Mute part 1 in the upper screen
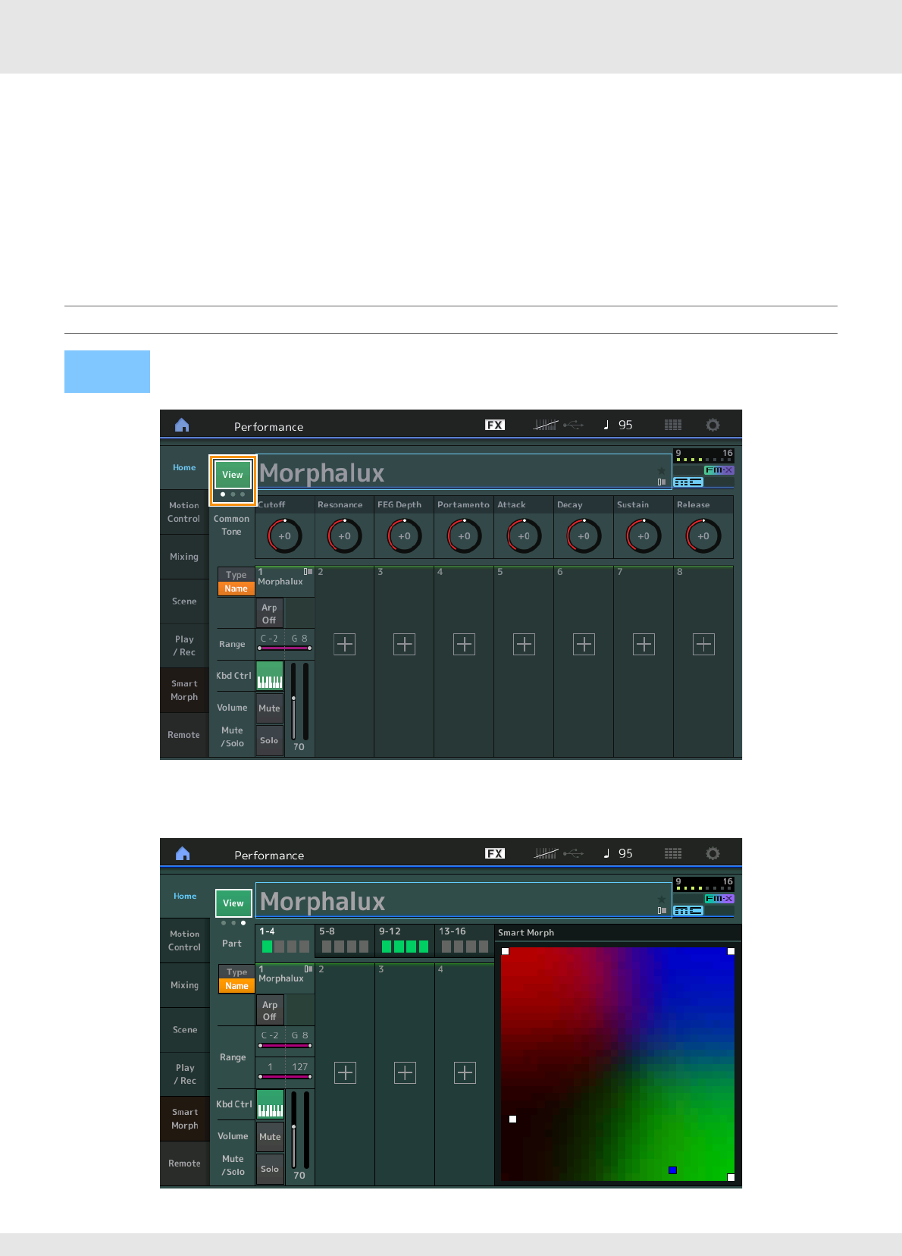Screen dimensions: 902x1256 [270, 708]
